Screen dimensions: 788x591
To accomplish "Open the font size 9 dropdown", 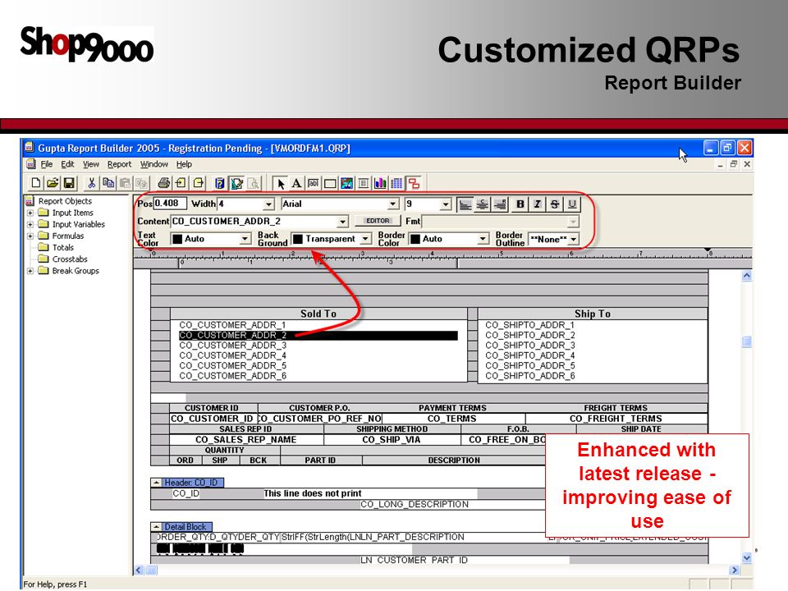I will 446,204.
